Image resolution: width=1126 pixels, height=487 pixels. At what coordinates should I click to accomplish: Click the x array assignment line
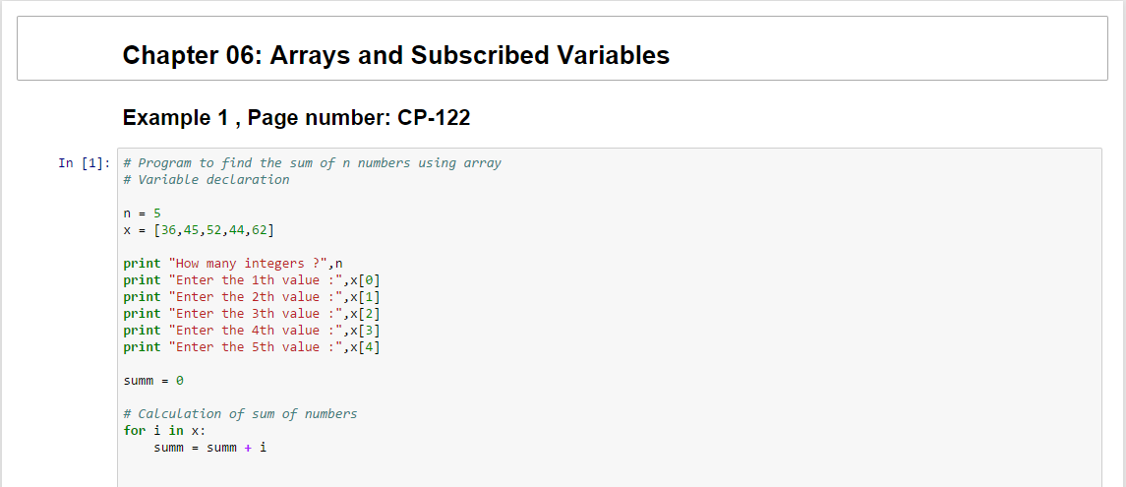199,230
